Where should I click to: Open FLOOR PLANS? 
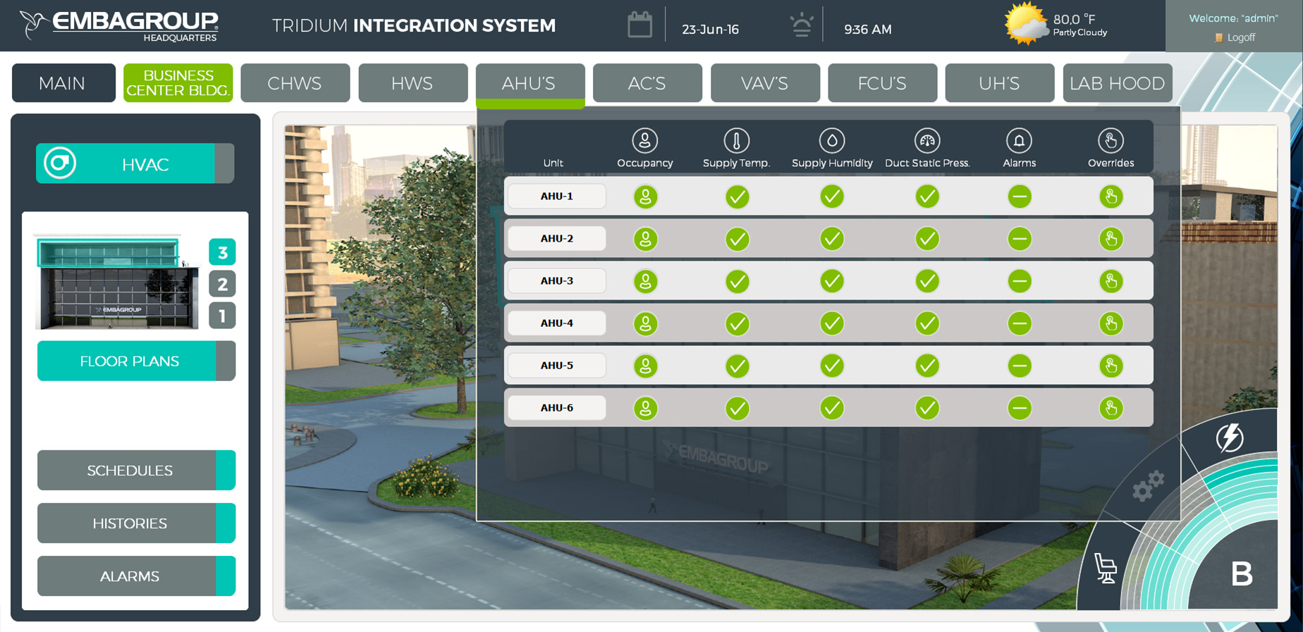pyautogui.click(x=136, y=361)
